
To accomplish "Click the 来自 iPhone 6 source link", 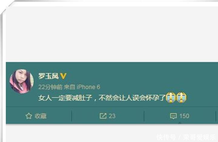I will pyautogui.click(x=82, y=87).
